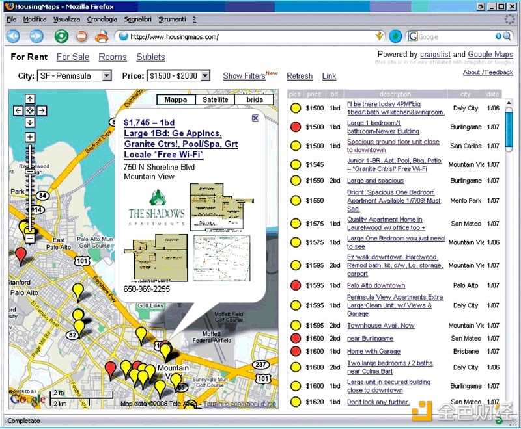Pan the map right with arrow
Screen dimensions: 521x429
click(x=42, y=111)
